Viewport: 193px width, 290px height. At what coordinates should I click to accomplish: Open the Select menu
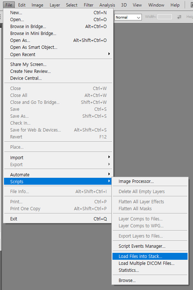(71, 5)
